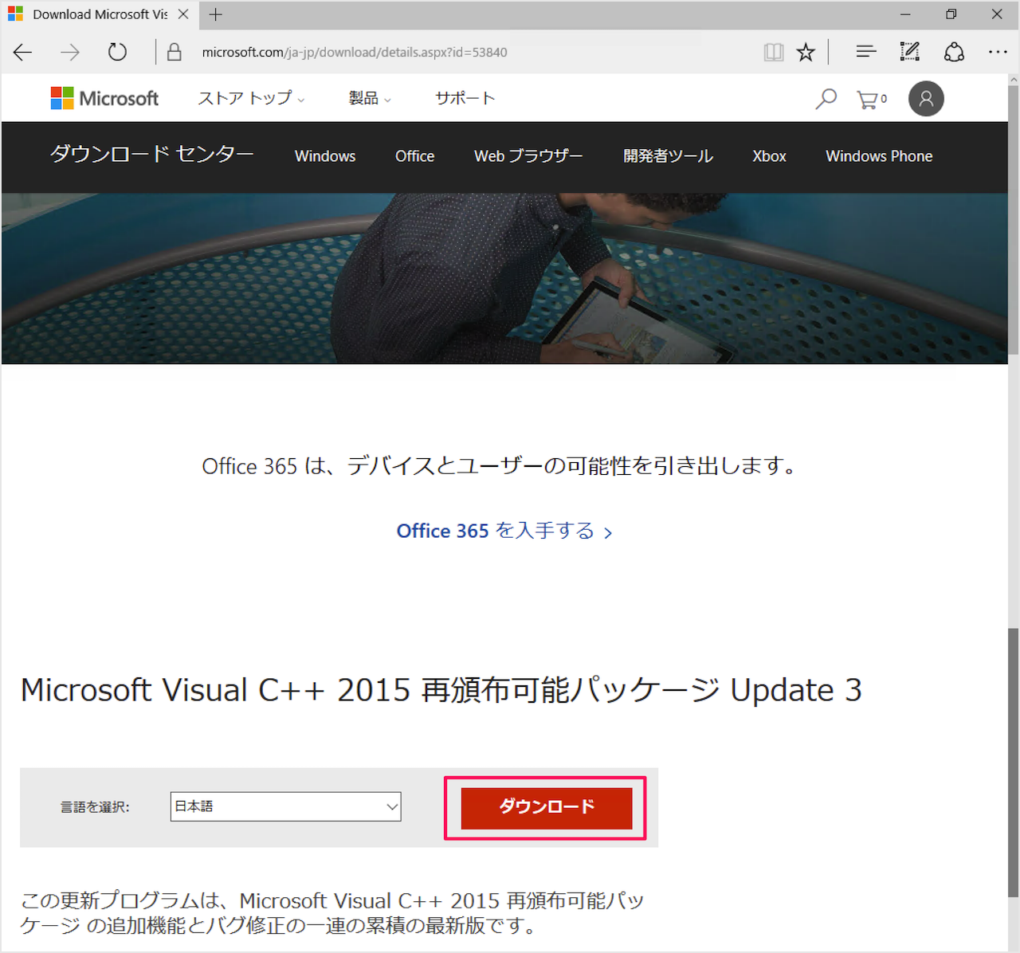Image resolution: width=1020 pixels, height=953 pixels.
Task: Click the Office 365 は、デバイス headline text
Action: coord(500,466)
